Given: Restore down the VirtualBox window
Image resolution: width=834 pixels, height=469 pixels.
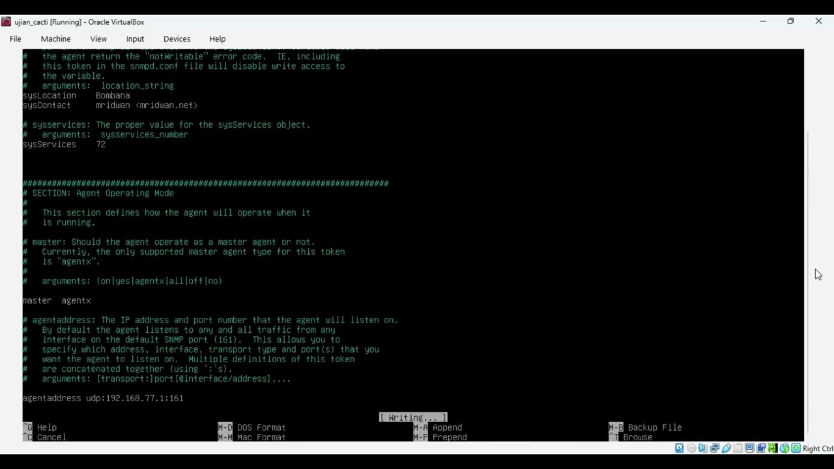Looking at the screenshot, I should (x=790, y=21).
